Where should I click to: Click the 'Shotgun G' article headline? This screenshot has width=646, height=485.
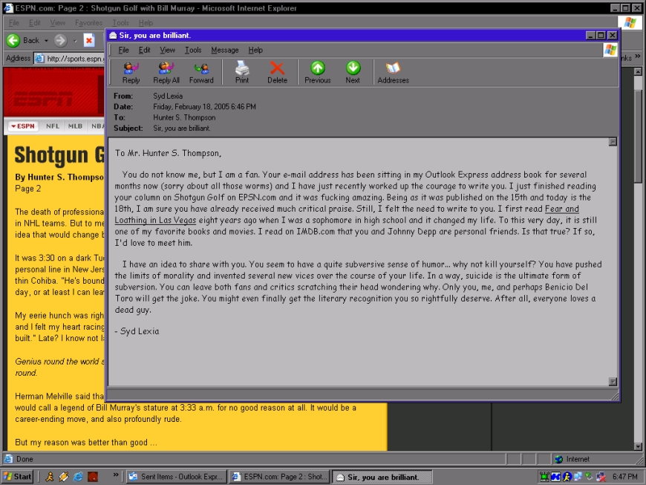(x=59, y=155)
